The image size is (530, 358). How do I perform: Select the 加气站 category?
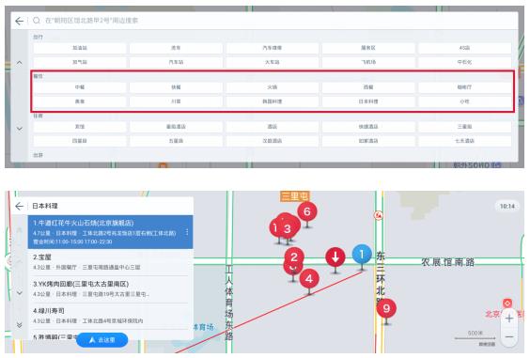[x=80, y=62]
